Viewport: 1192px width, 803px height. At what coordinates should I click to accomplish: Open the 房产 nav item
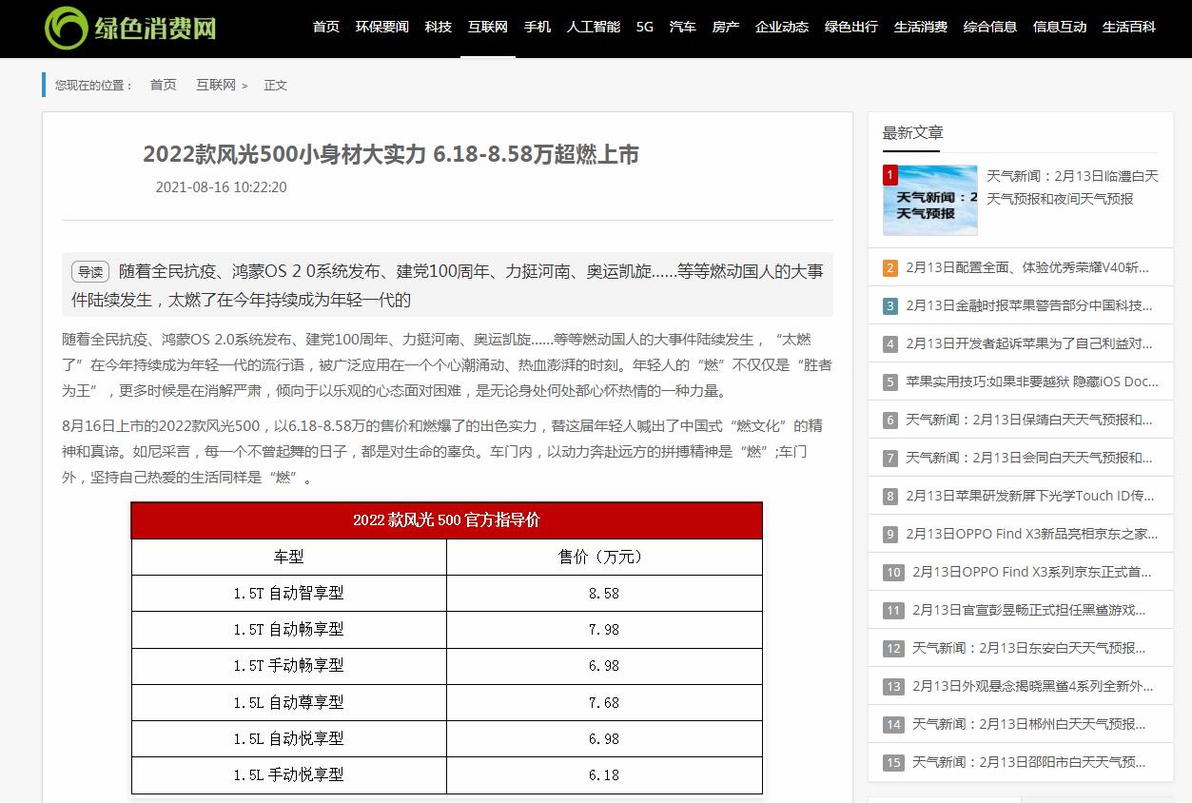[726, 27]
